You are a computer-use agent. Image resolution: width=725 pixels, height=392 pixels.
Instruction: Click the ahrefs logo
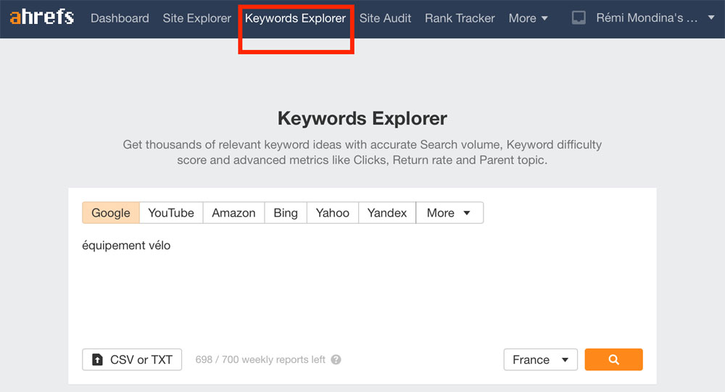[41, 17]
